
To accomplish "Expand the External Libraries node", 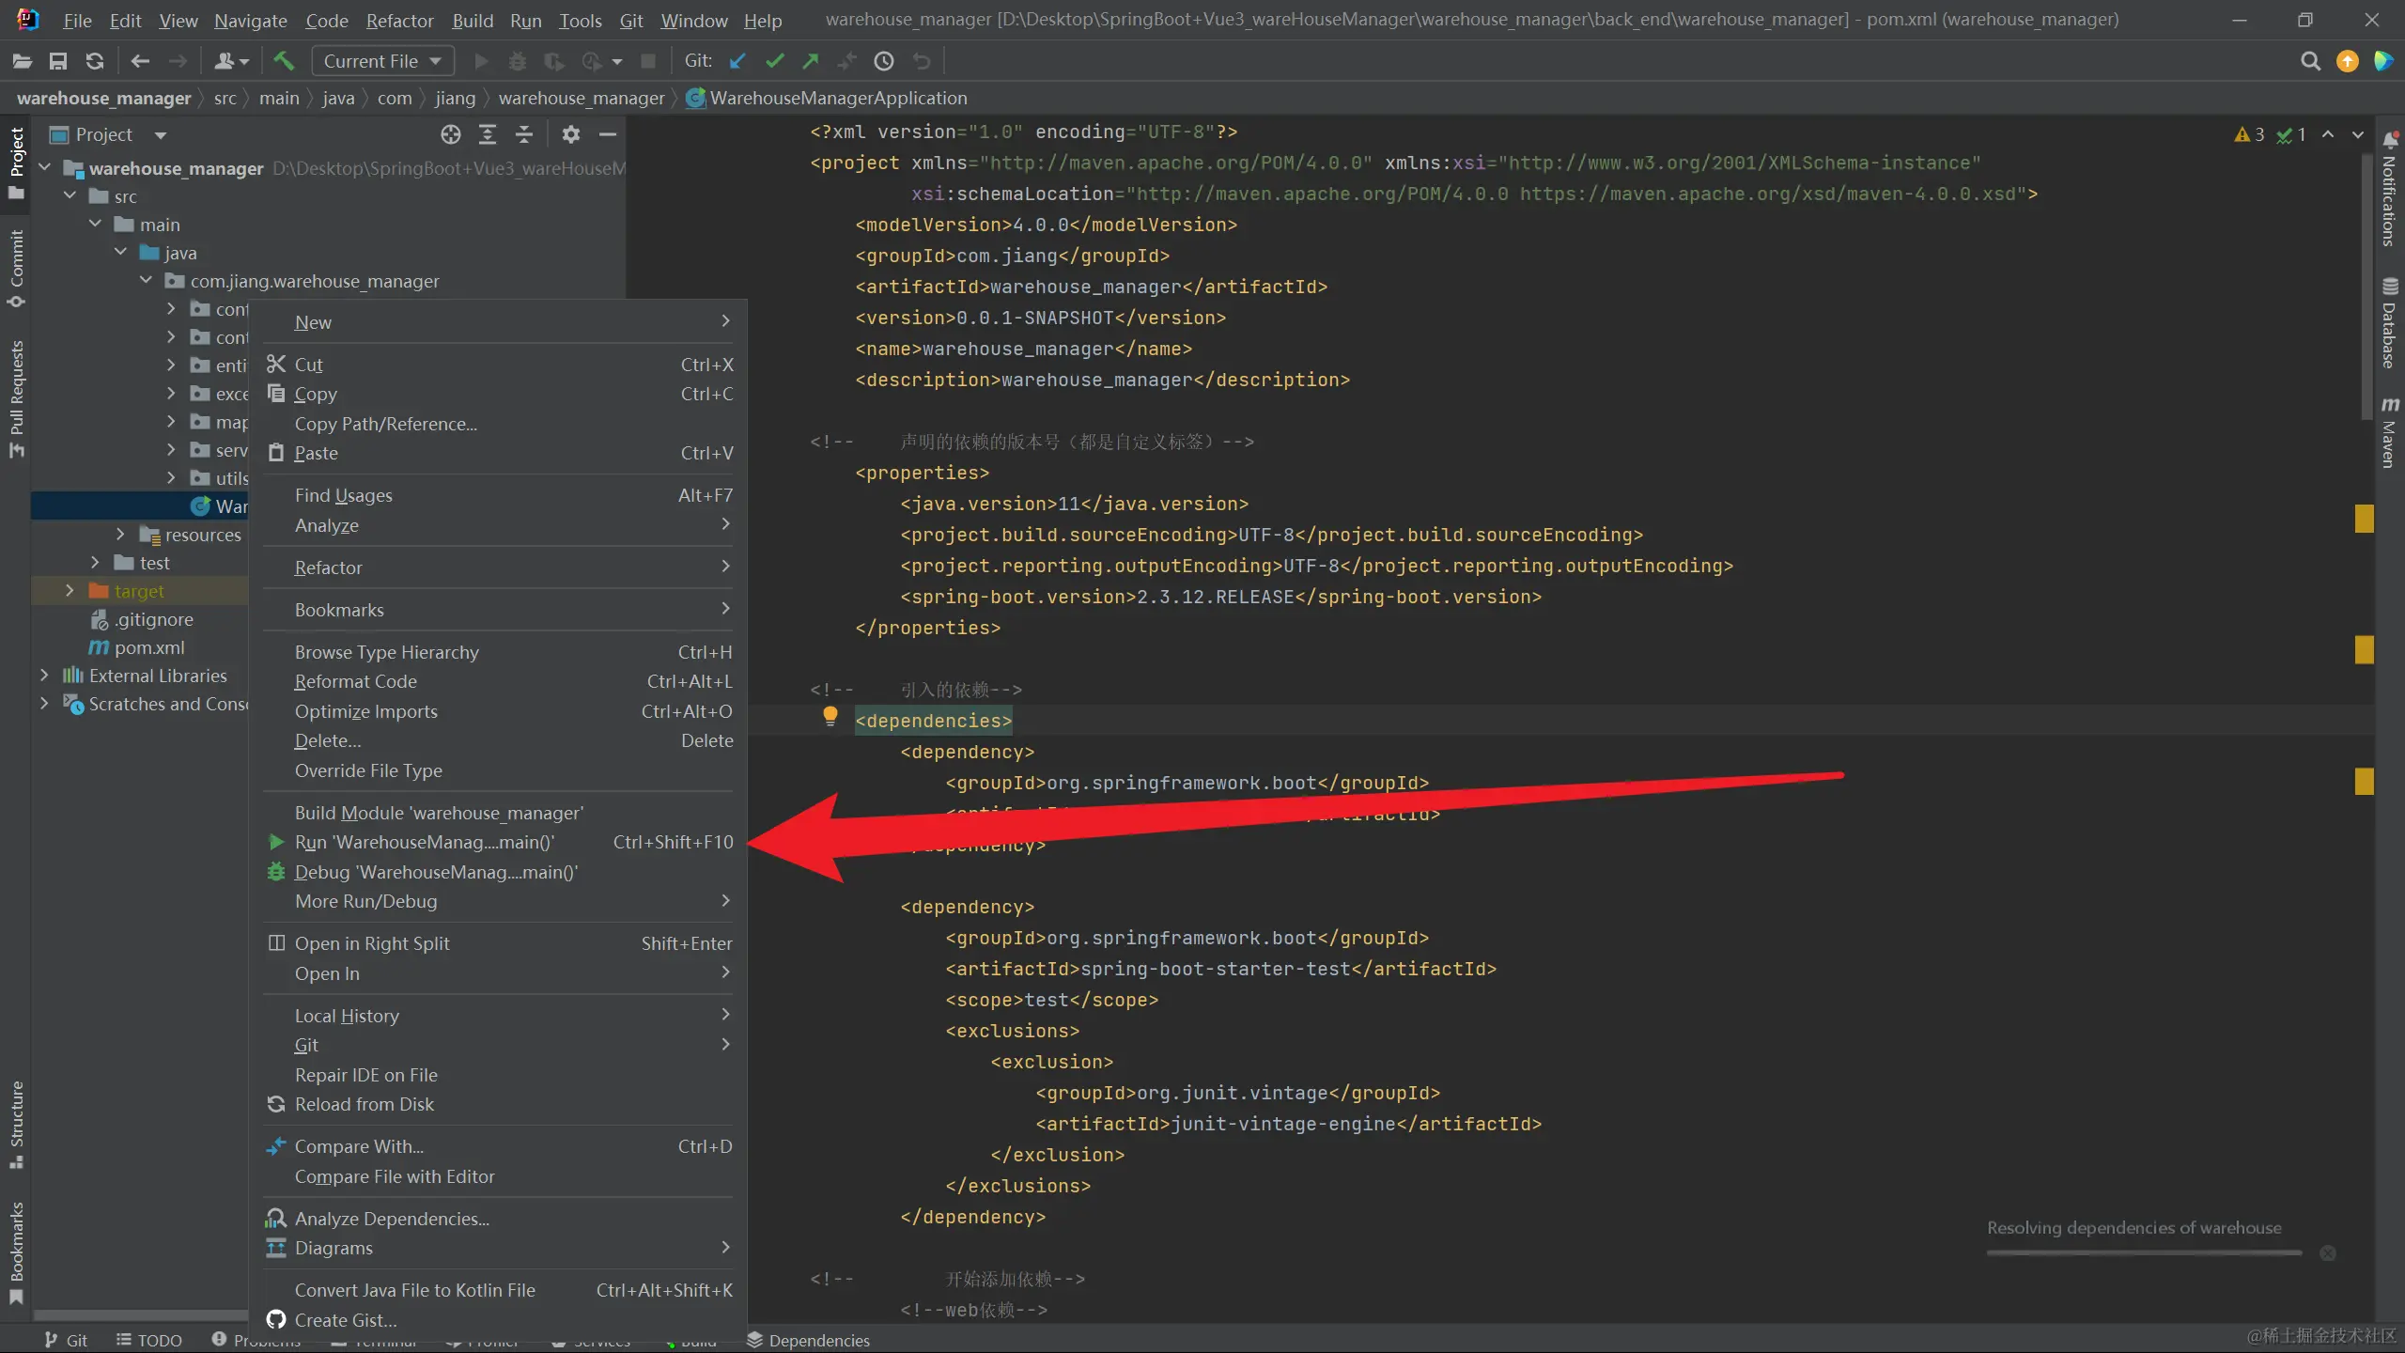I will coord(44,676).
